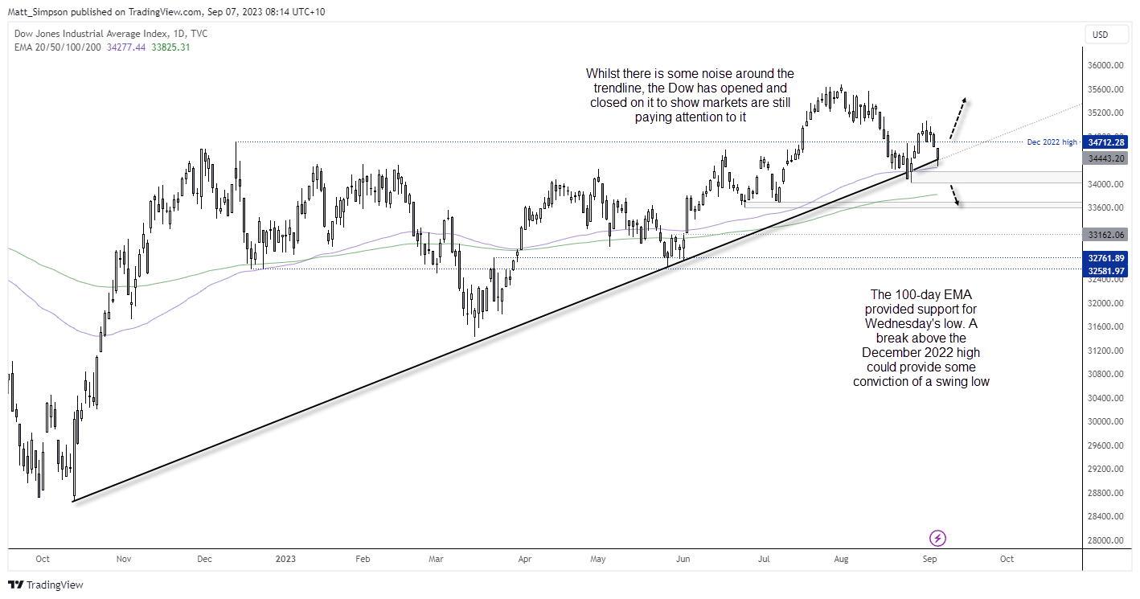Click the Feb label on time axis

[x=362, y=559]
